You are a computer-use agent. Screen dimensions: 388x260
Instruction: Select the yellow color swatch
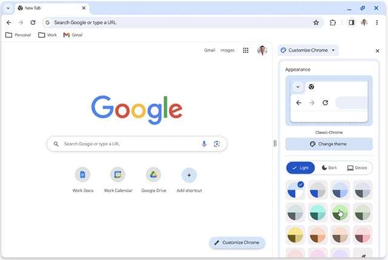pos(295,235)
